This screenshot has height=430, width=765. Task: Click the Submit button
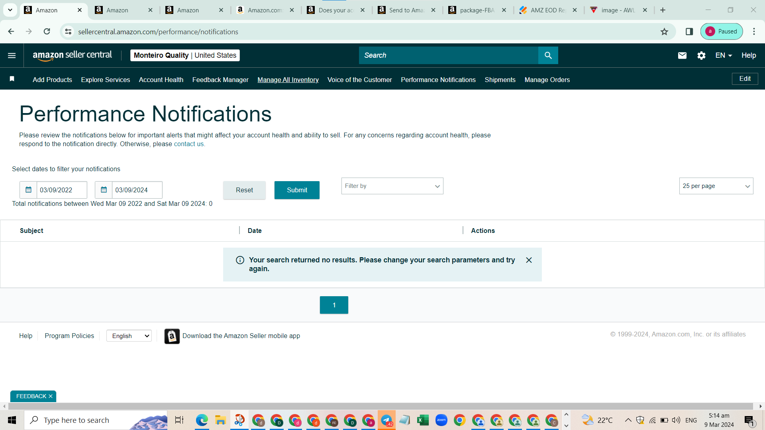297,190
